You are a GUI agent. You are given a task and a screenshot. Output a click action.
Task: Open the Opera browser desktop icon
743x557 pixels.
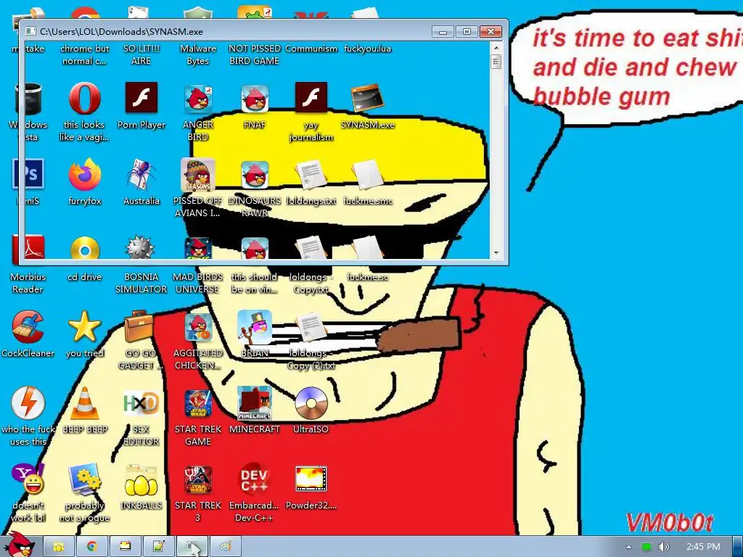coord(84,98)
